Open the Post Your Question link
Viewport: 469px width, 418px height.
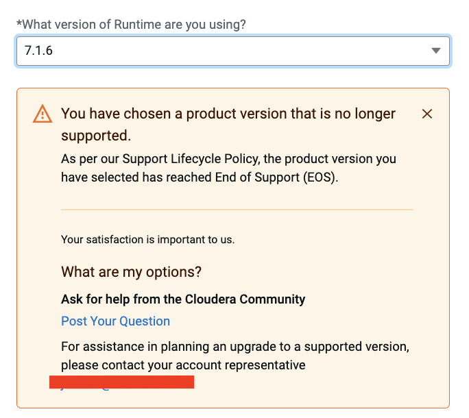115,321
